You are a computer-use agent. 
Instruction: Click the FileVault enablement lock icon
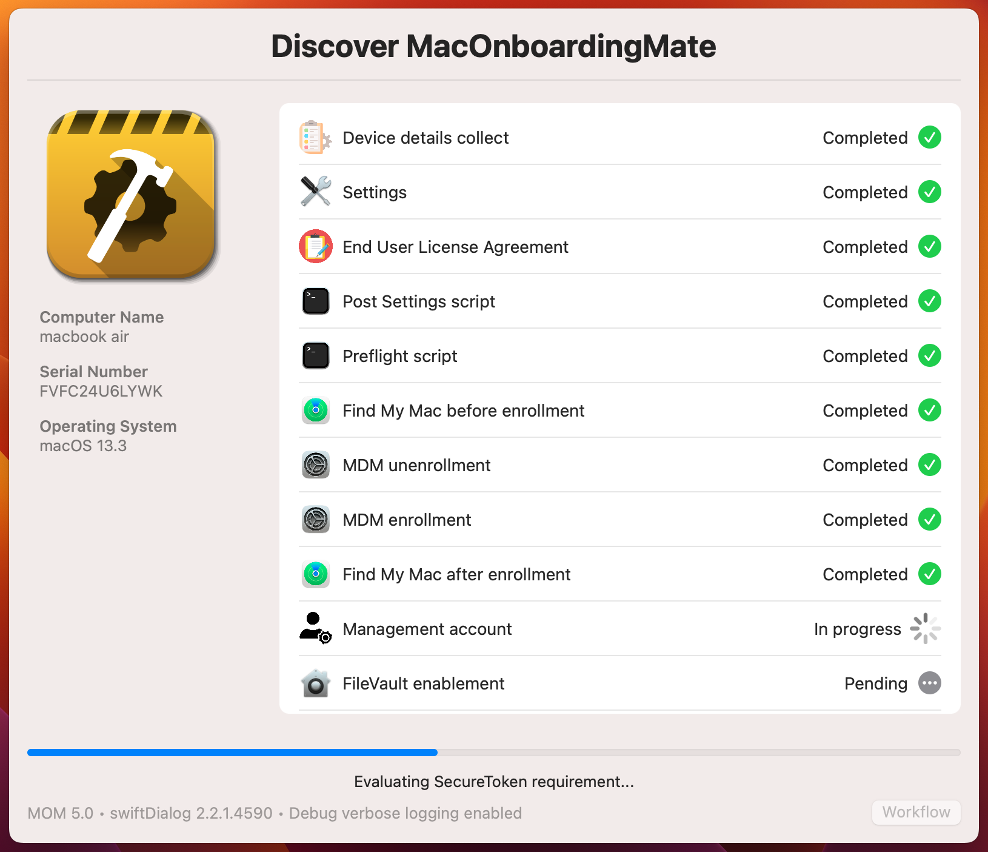click(315, 683)
